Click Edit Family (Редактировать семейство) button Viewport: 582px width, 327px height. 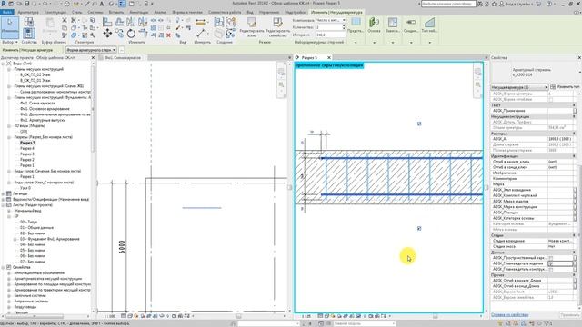point(277,27)
